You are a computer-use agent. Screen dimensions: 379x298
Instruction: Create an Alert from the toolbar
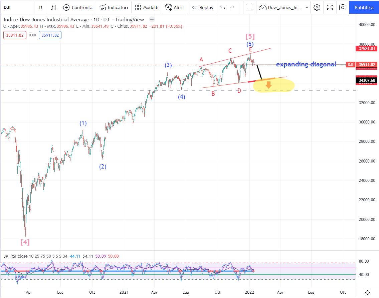tap(175, 7)
